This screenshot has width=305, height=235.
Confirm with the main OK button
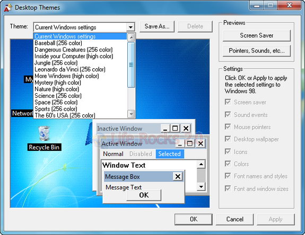(x=194, y=219)
